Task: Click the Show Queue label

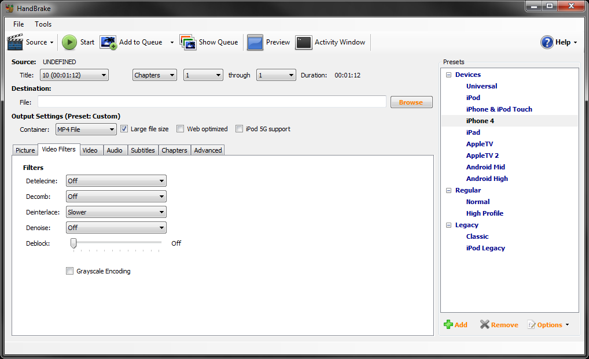Action: click(218, 42)
